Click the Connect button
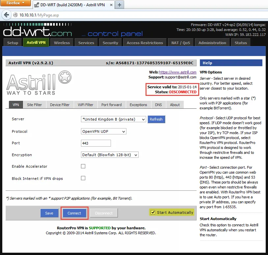This screenshot has height=255, width=268. pyautogui.click(x=74, y=213)
